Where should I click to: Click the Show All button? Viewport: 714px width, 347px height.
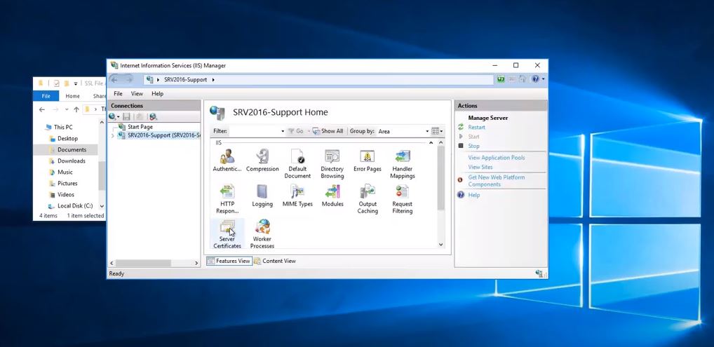pos(328,131)
